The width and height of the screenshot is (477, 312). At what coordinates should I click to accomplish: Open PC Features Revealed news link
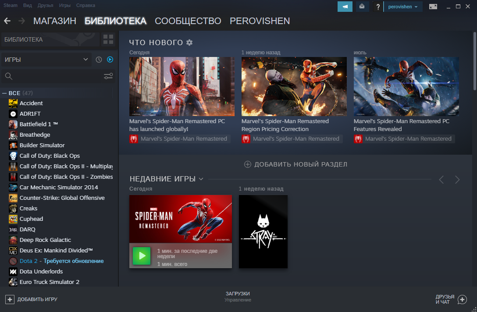[401, 125]
